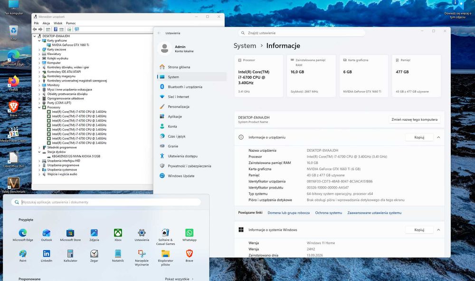Expand Monitory node in device tree
Image resolution: width=475 pixels, height=281 pixels.
pyautogui.click(x=39, y=85)
